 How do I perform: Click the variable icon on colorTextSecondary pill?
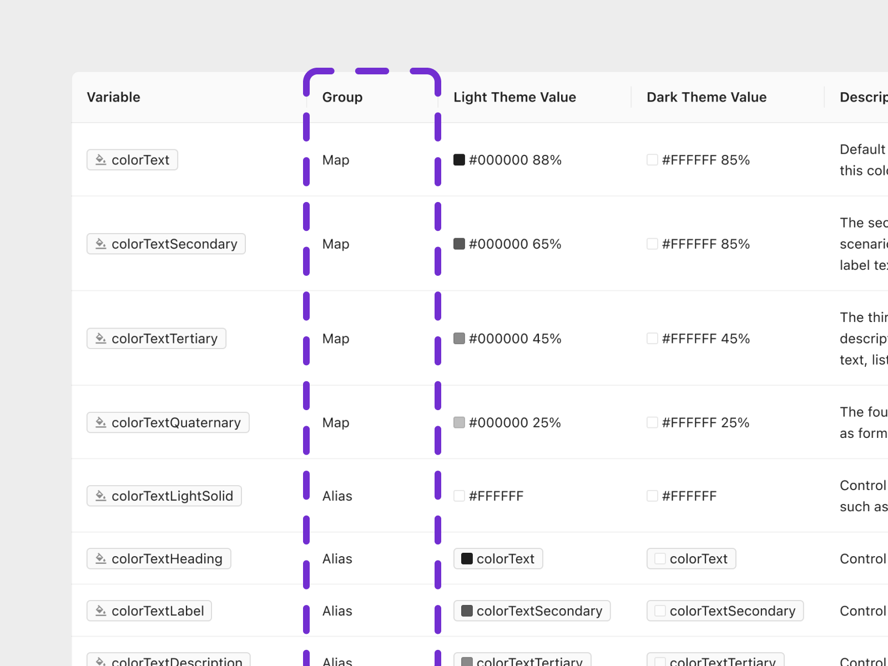(x=100, y=244)
